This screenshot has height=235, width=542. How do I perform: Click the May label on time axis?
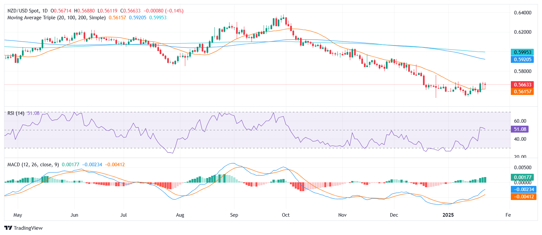pyautogui.click(x=18, y=215)
